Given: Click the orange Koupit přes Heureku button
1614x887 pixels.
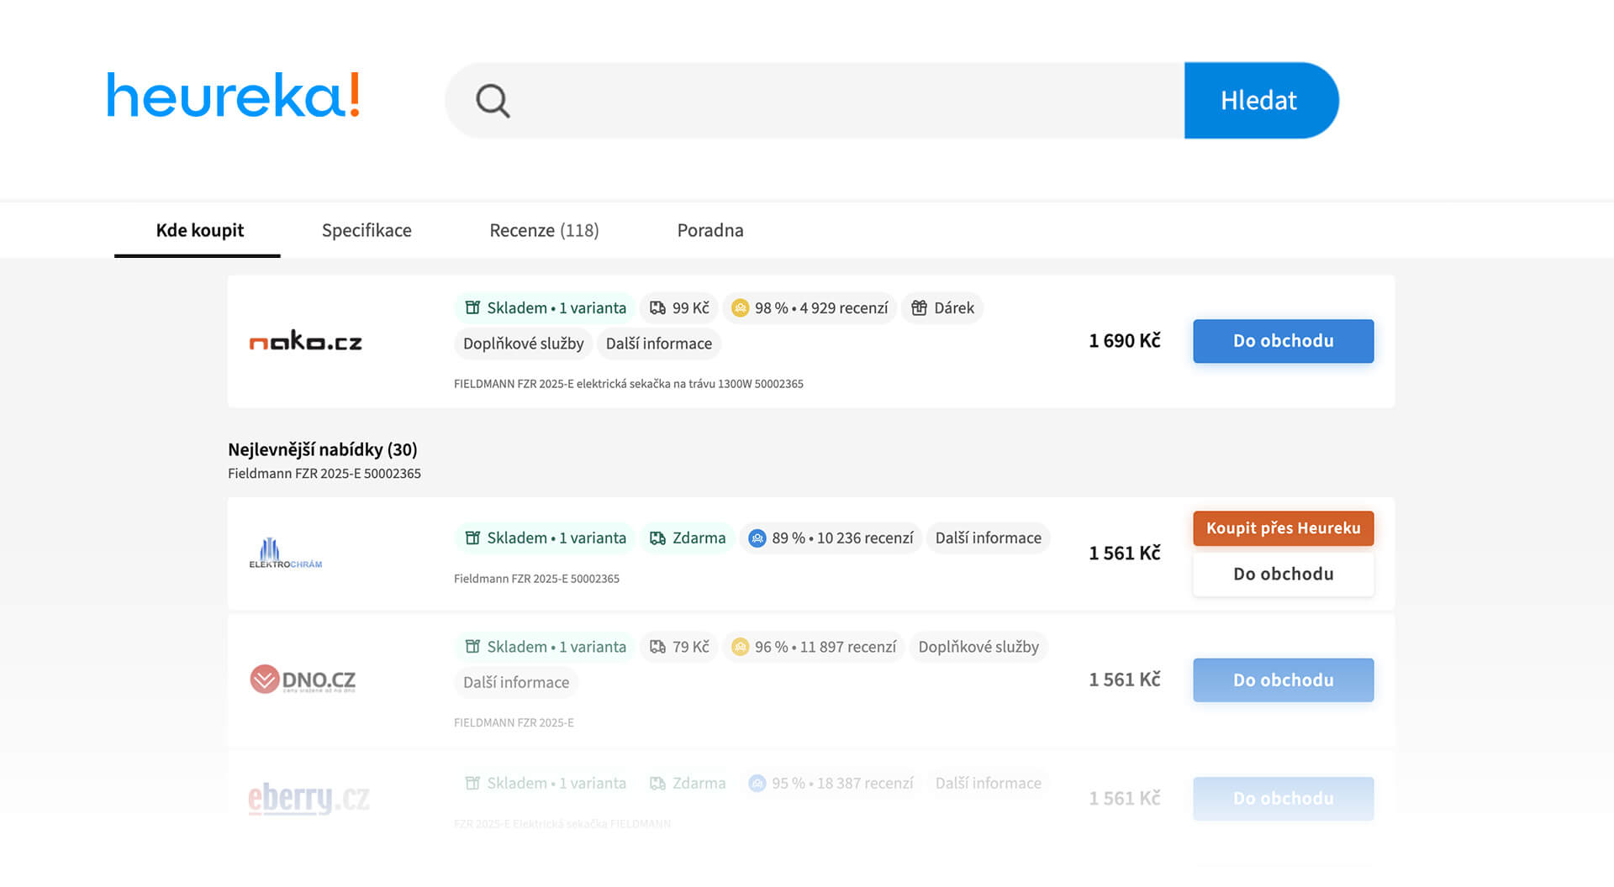Looking at the screenshot, I should coord(1283,528).
